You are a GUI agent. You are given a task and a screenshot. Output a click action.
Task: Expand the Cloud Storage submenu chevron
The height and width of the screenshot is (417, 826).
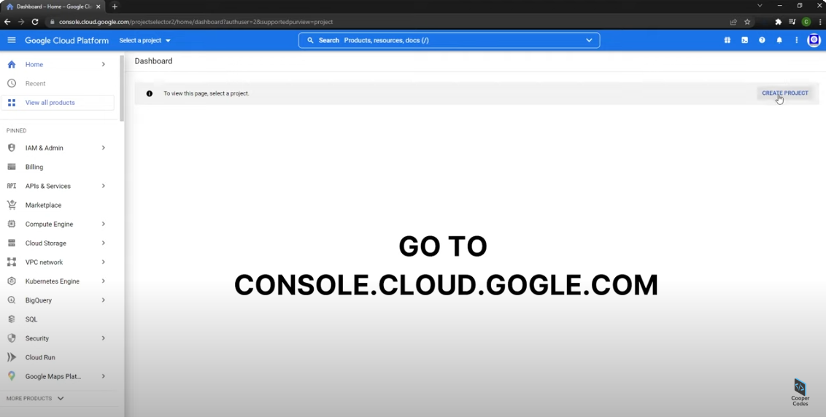pos(104,243)
